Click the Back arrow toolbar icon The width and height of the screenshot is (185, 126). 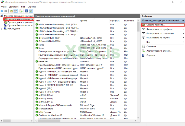pyautogui.click(x=2, y=11)
